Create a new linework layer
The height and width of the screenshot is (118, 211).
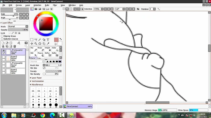[7, 43]
